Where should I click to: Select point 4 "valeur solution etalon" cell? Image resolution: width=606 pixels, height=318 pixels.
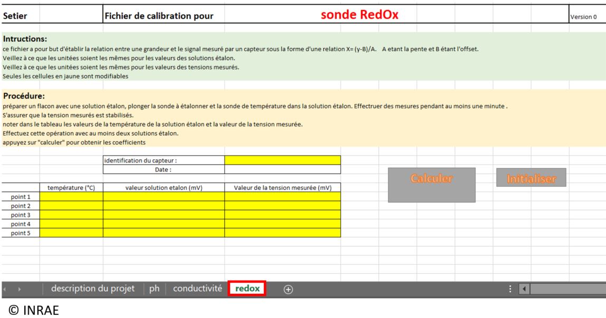pos(163,224)
